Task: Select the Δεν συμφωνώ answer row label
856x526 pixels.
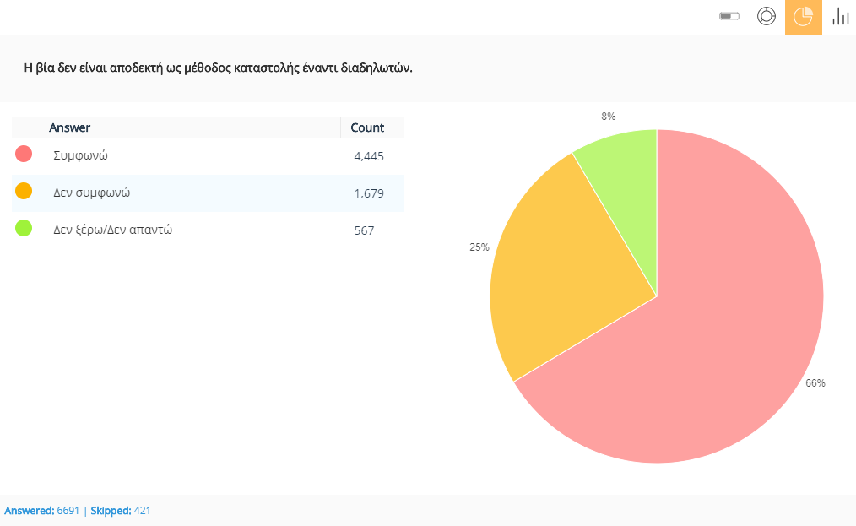Action: point(91,193)
